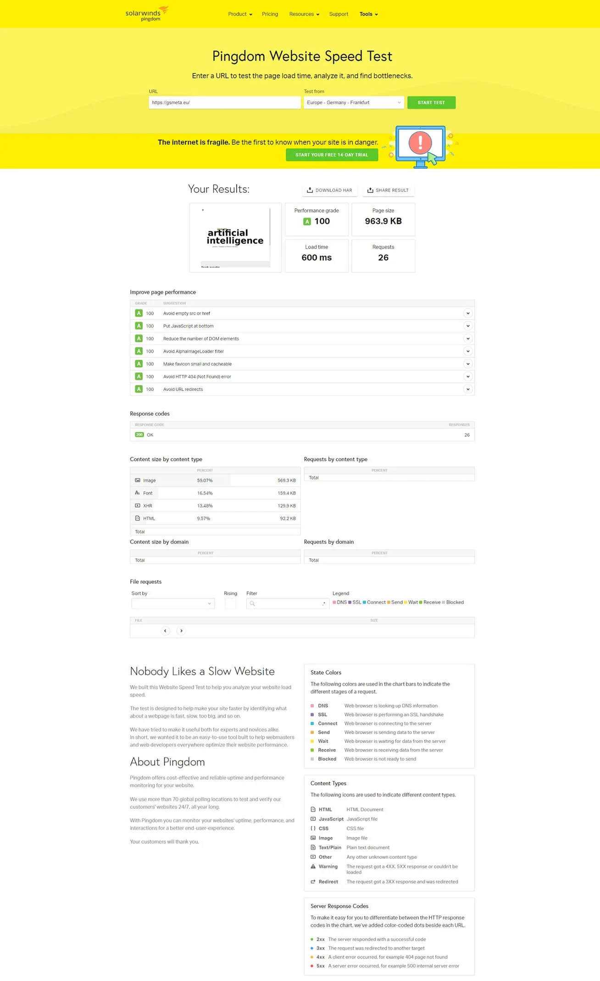600x981 pixels.
Task: Click the Start Test button
Action: [x=431, y=102]
